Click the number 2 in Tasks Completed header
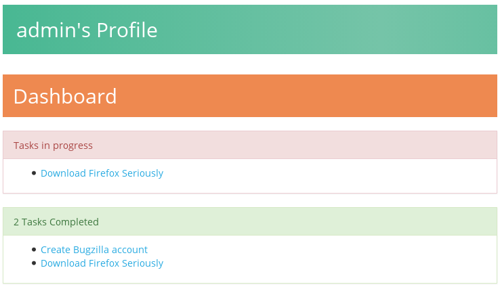 tap(16, 222)
